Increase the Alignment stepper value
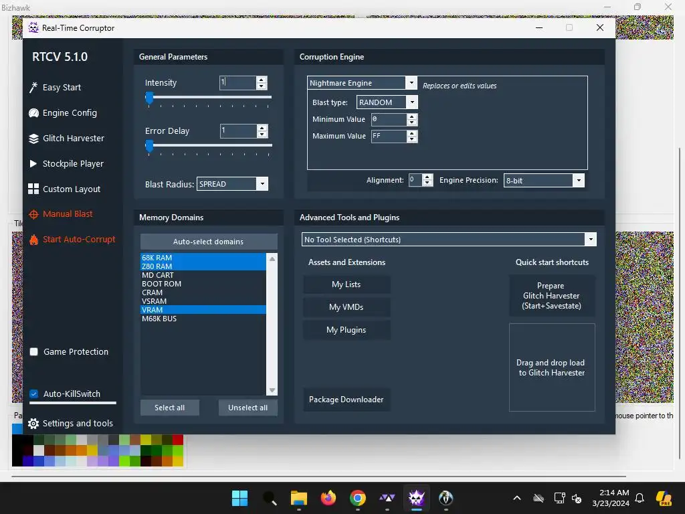The height and width of the screenshot is (514, 685). 427,177
